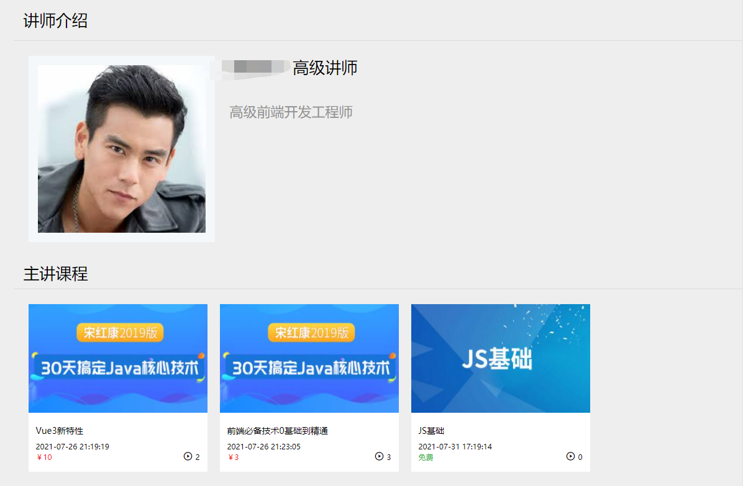Open the Vue3新特性 course title link

[59, 431]
